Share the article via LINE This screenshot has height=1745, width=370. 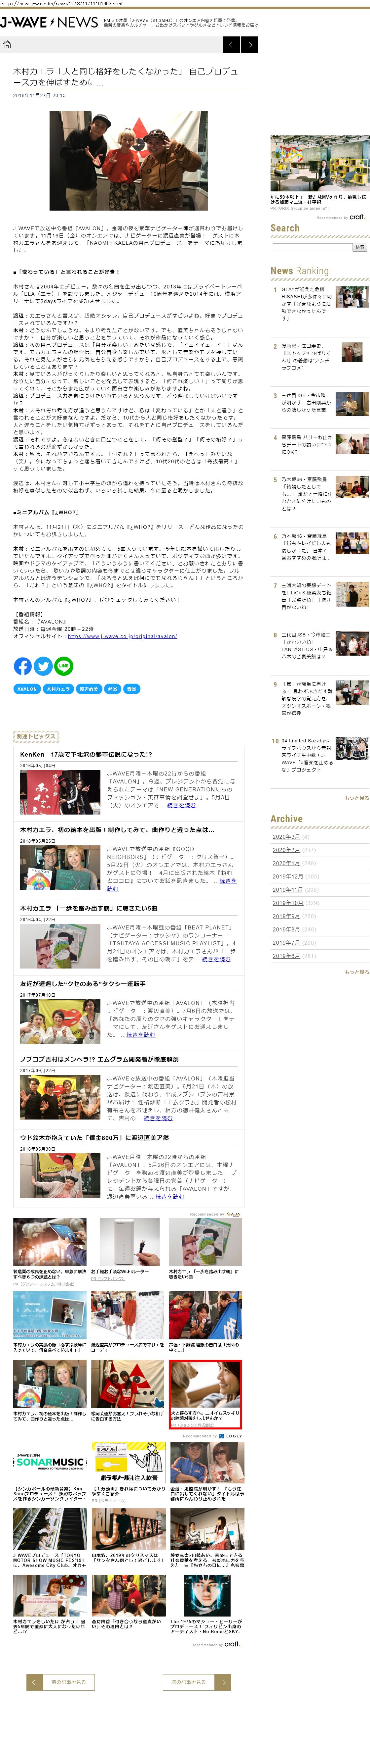pos(63,666)
